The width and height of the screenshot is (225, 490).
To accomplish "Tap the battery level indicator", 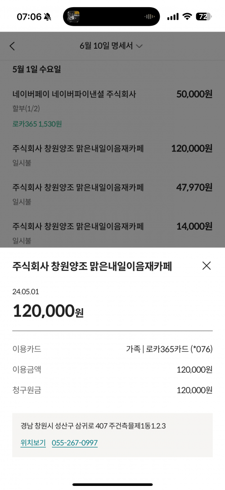I will pos(203,17).
